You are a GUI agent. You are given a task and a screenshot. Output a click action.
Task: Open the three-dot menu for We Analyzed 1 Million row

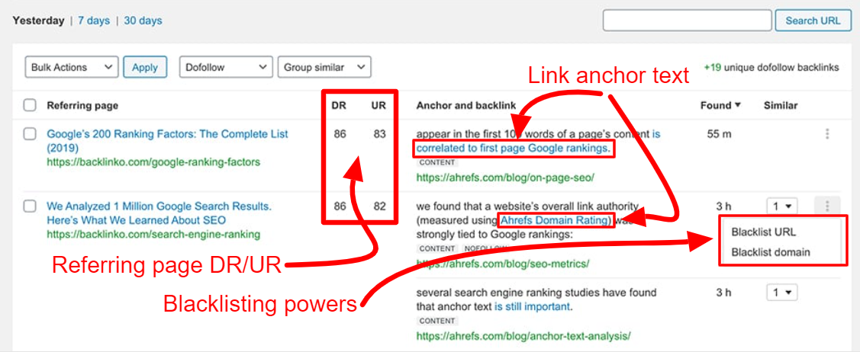(x=827, y=206)
